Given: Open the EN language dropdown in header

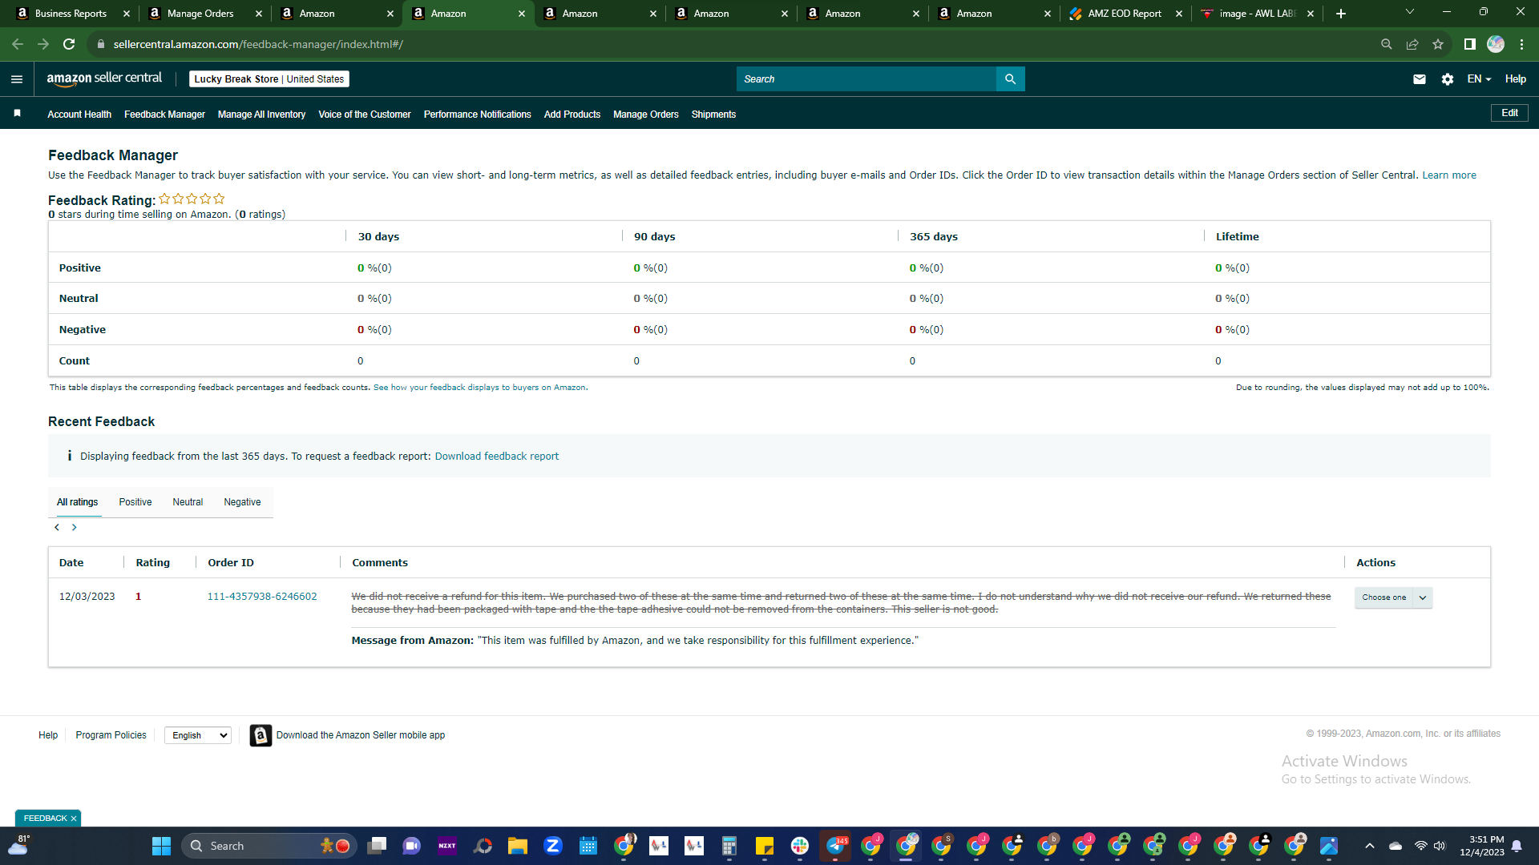Looking at the screenshot, I should point(1479,79).
